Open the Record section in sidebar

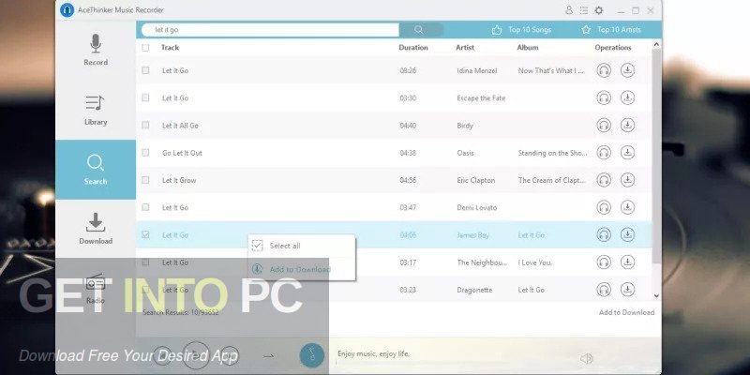click(96, 51)
